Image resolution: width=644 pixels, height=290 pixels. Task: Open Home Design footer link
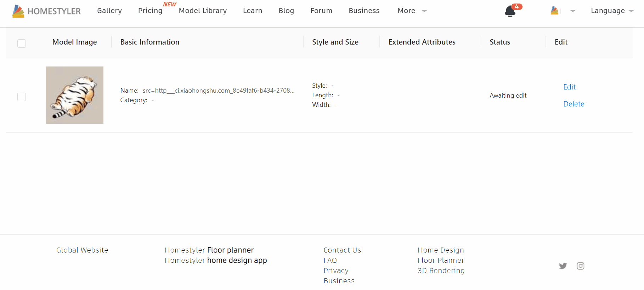[x=441, y=250]
